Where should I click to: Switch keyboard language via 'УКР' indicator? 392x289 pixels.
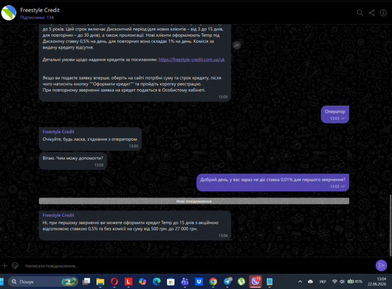(323, 282)
